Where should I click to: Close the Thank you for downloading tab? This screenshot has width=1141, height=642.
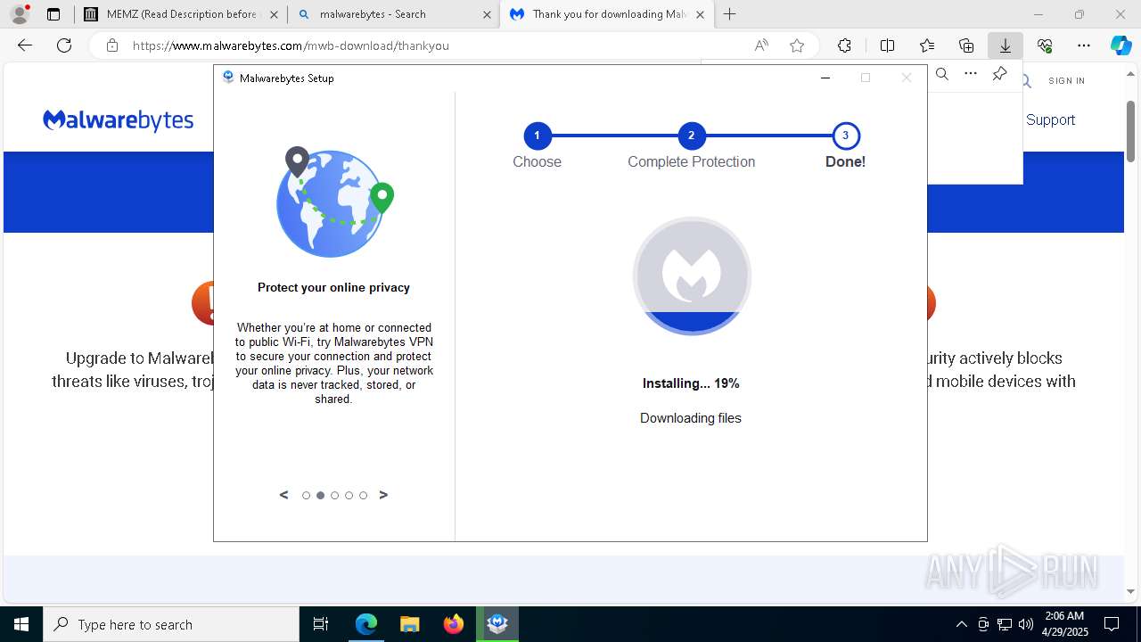pos(700,14)
